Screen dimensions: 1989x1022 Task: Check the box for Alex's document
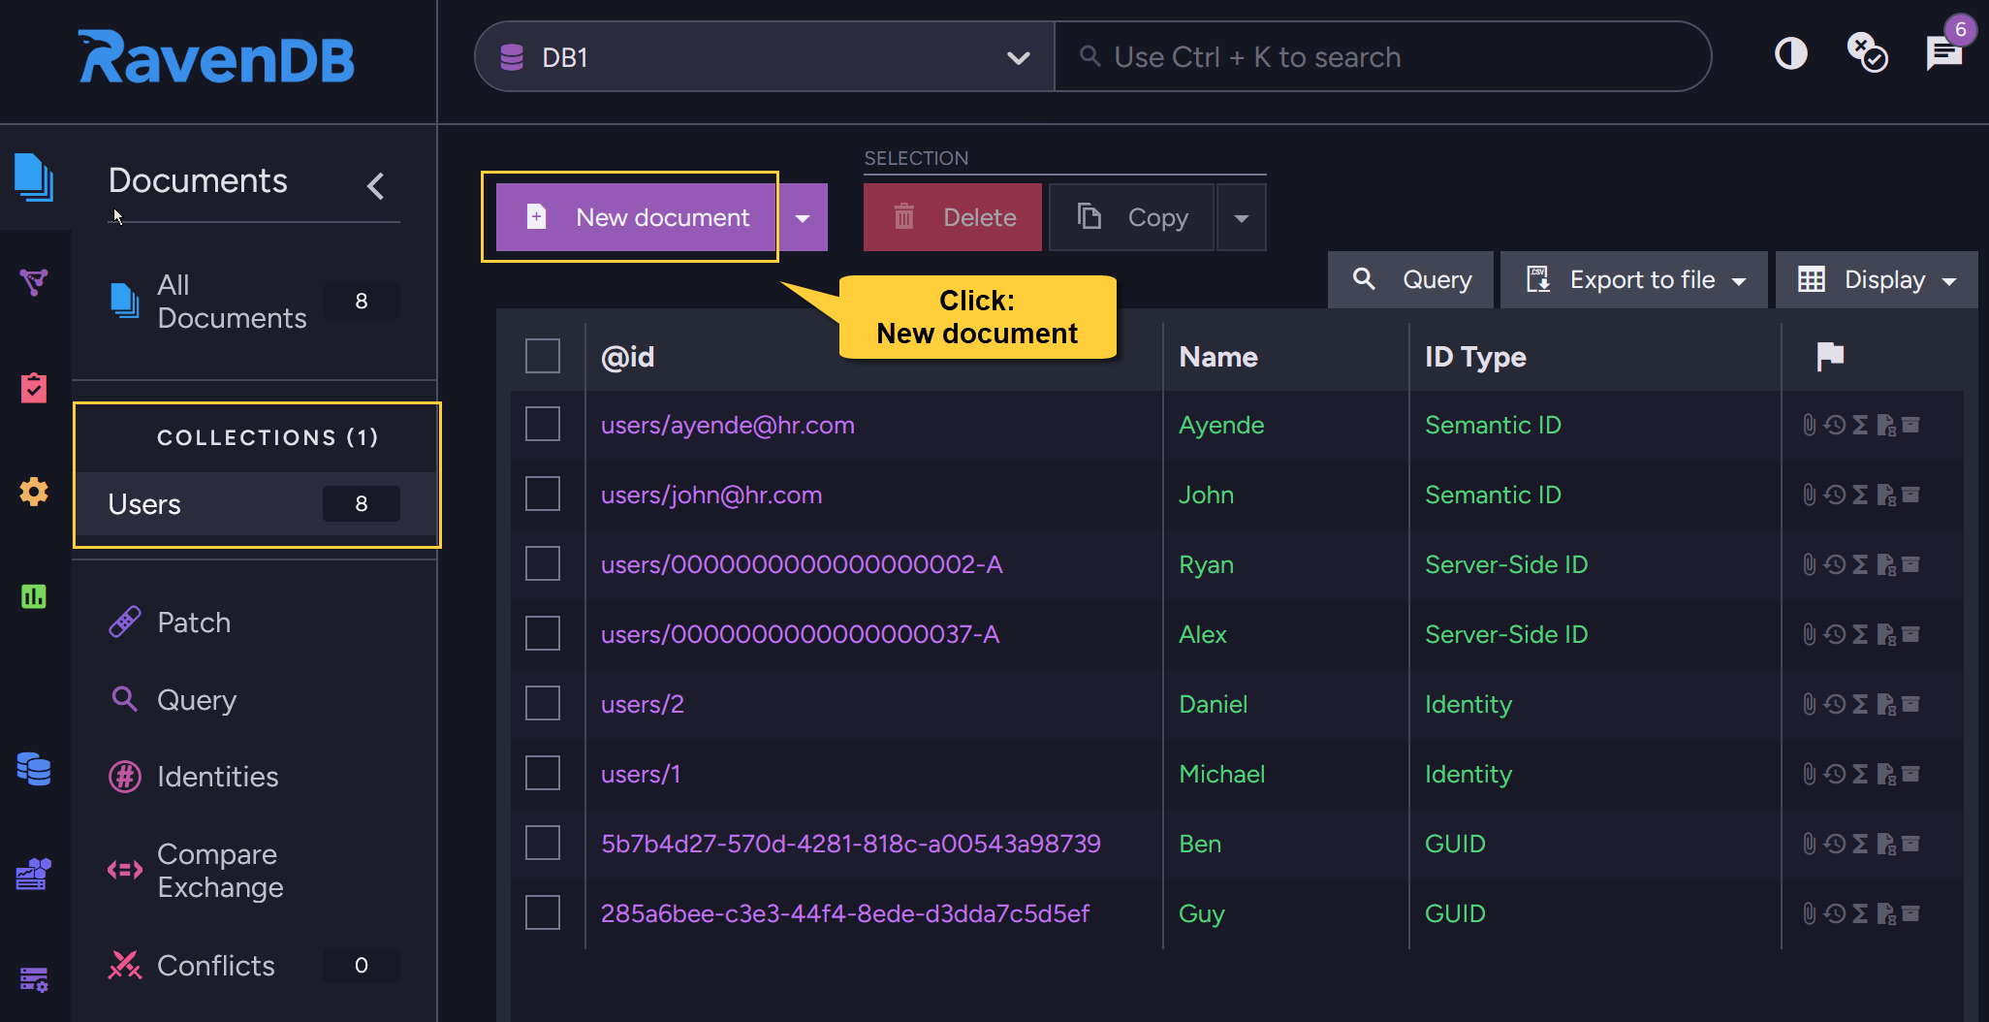coord(543,633)
